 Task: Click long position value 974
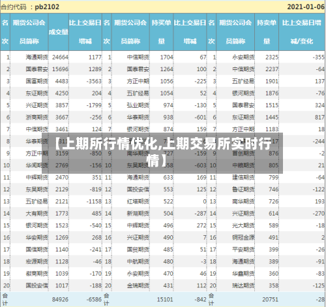pos(168,105)
